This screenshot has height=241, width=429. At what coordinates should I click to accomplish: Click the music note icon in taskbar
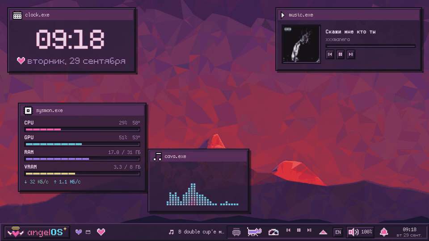[171, 232]
